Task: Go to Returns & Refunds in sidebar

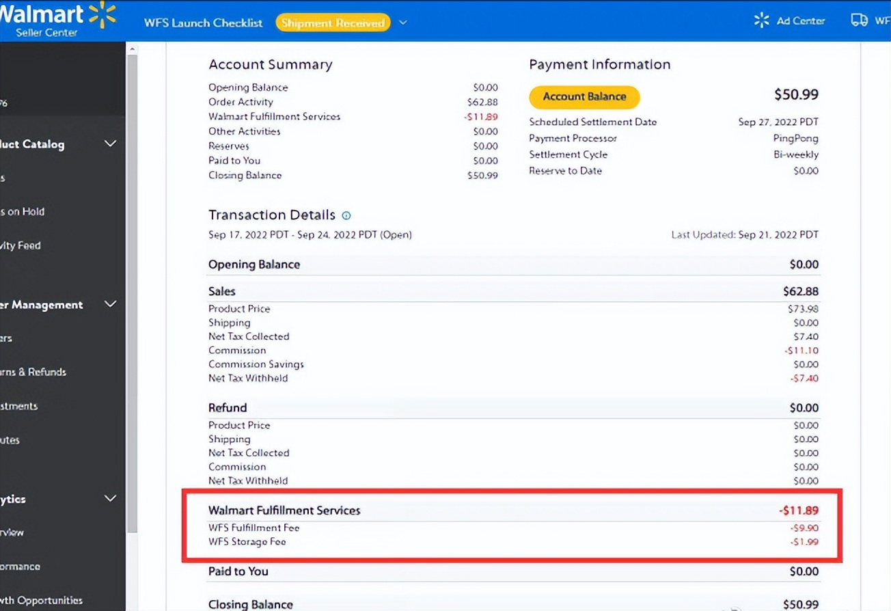Action: click(33, 372)
